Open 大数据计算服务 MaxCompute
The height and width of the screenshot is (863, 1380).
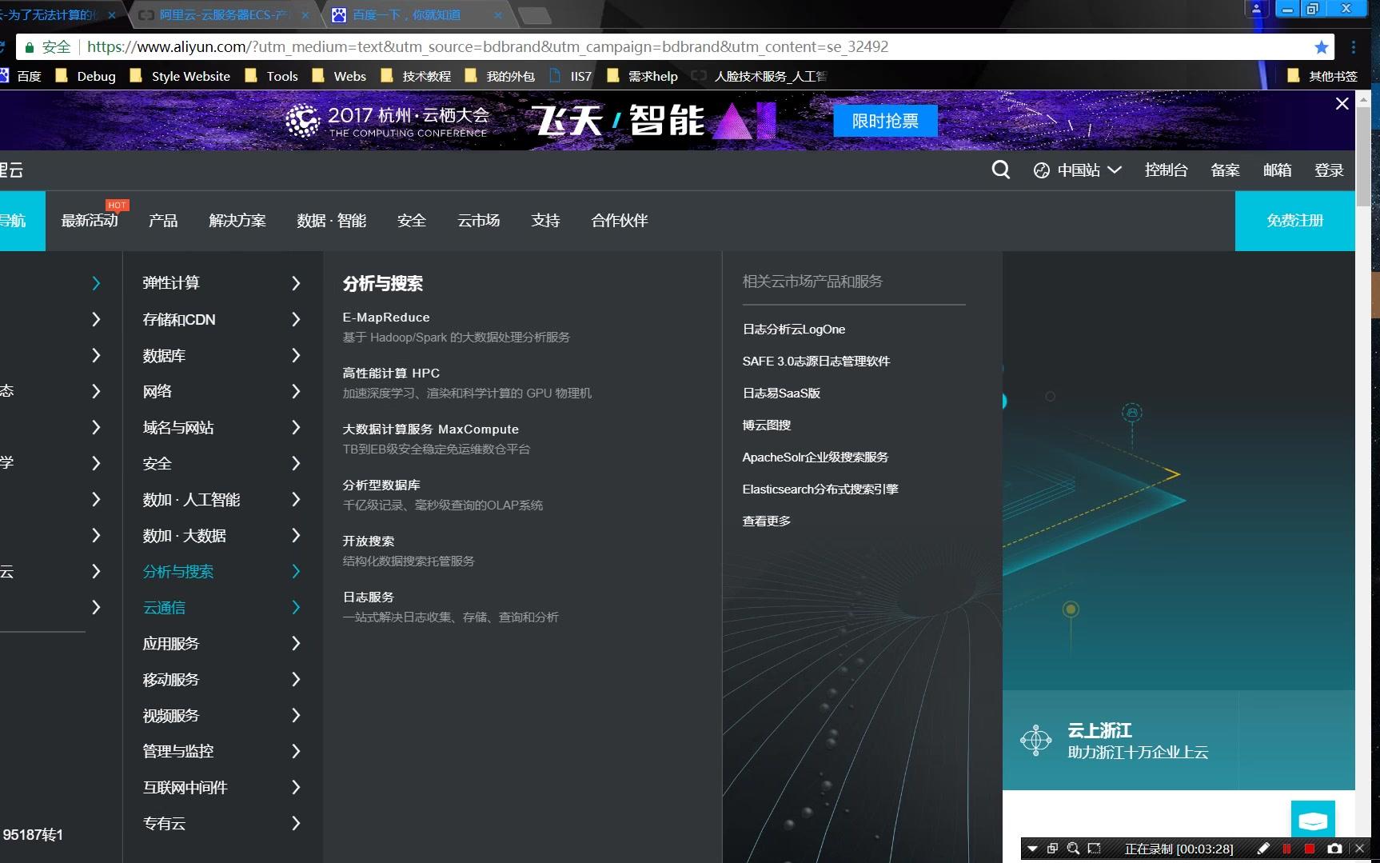(x=431, y=430)
